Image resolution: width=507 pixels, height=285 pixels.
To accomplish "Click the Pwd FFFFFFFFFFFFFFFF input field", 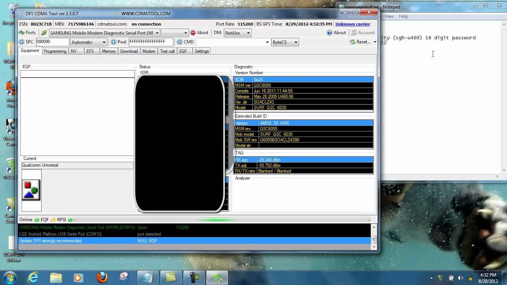I will pos(151,42).
